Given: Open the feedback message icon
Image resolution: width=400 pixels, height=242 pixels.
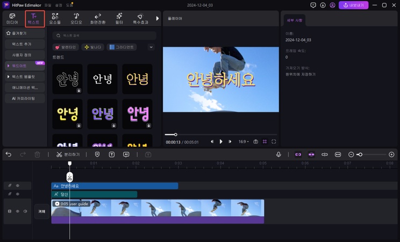Looking at the screenshot, I should click(x=313, y=5).
